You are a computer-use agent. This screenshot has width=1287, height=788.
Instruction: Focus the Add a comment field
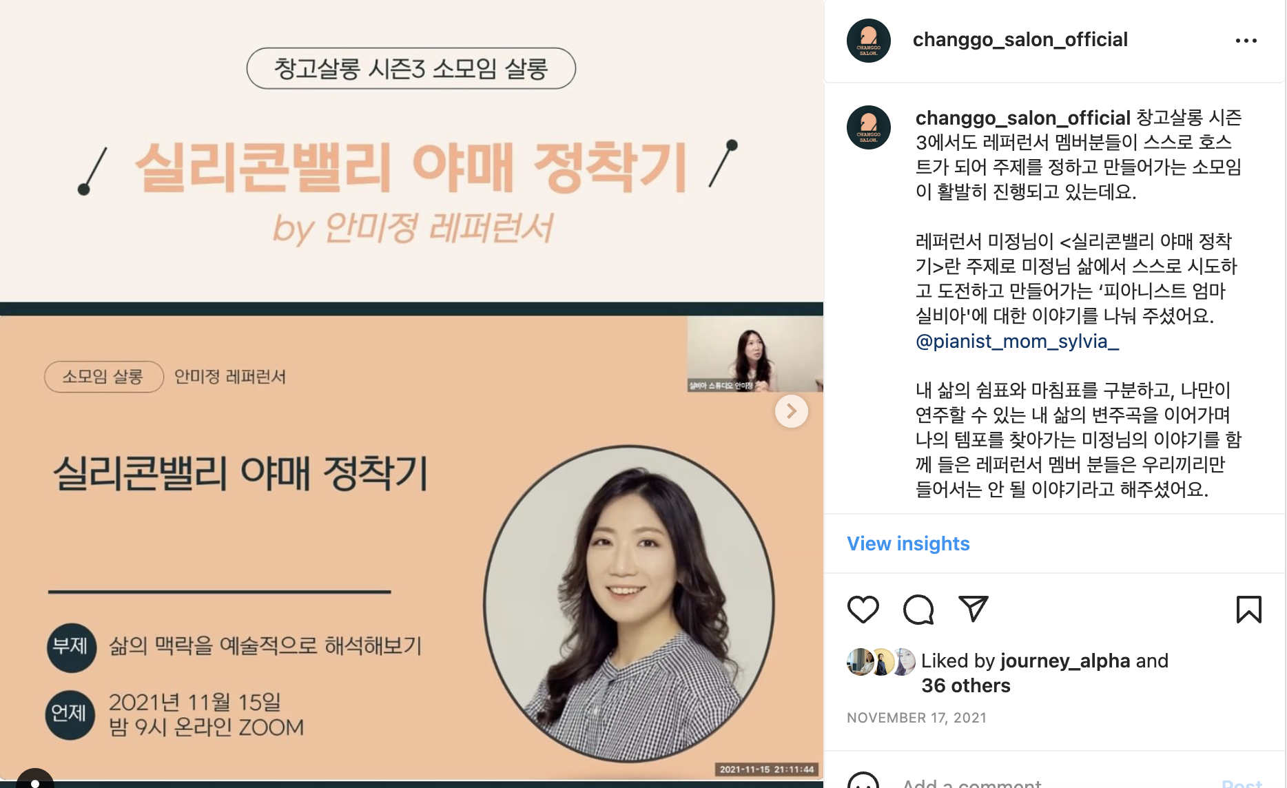tap(1054, 782)
